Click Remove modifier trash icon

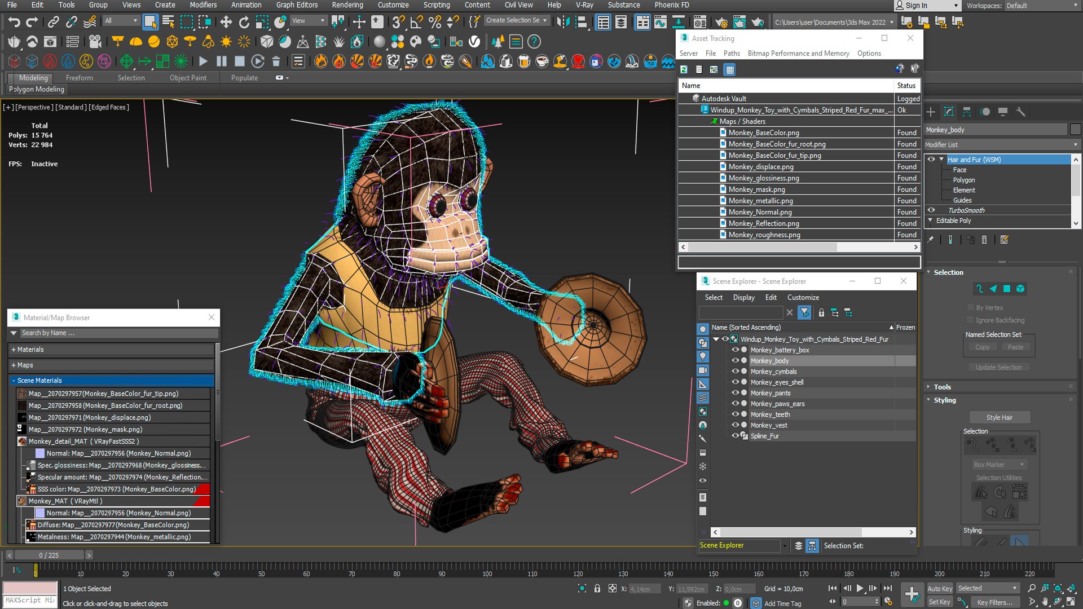[984, 240]
